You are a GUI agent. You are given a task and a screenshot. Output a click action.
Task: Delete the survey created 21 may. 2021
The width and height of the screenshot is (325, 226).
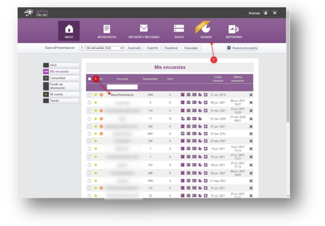[251, 181]
